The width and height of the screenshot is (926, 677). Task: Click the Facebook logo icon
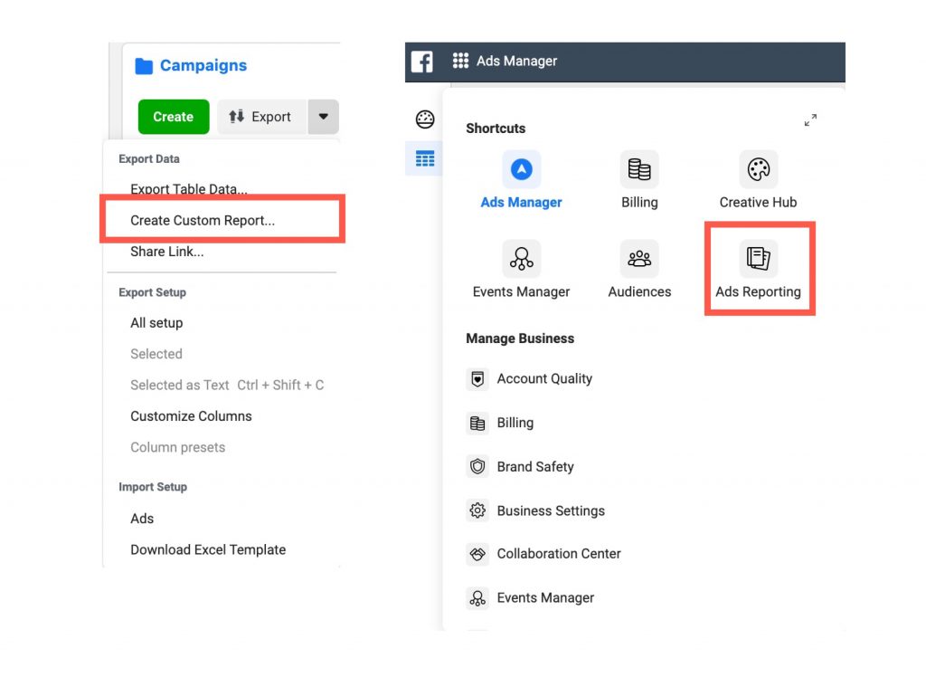tap(421, 62)
